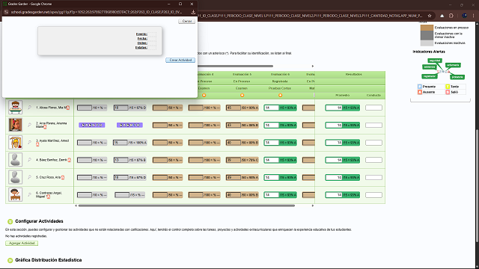Click Evaluación 5 column header

pos(242,74)
